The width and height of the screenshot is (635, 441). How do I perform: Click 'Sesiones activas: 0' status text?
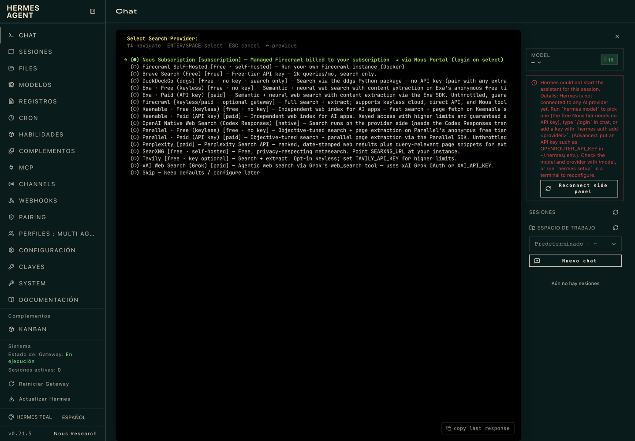tap(34, 370)
